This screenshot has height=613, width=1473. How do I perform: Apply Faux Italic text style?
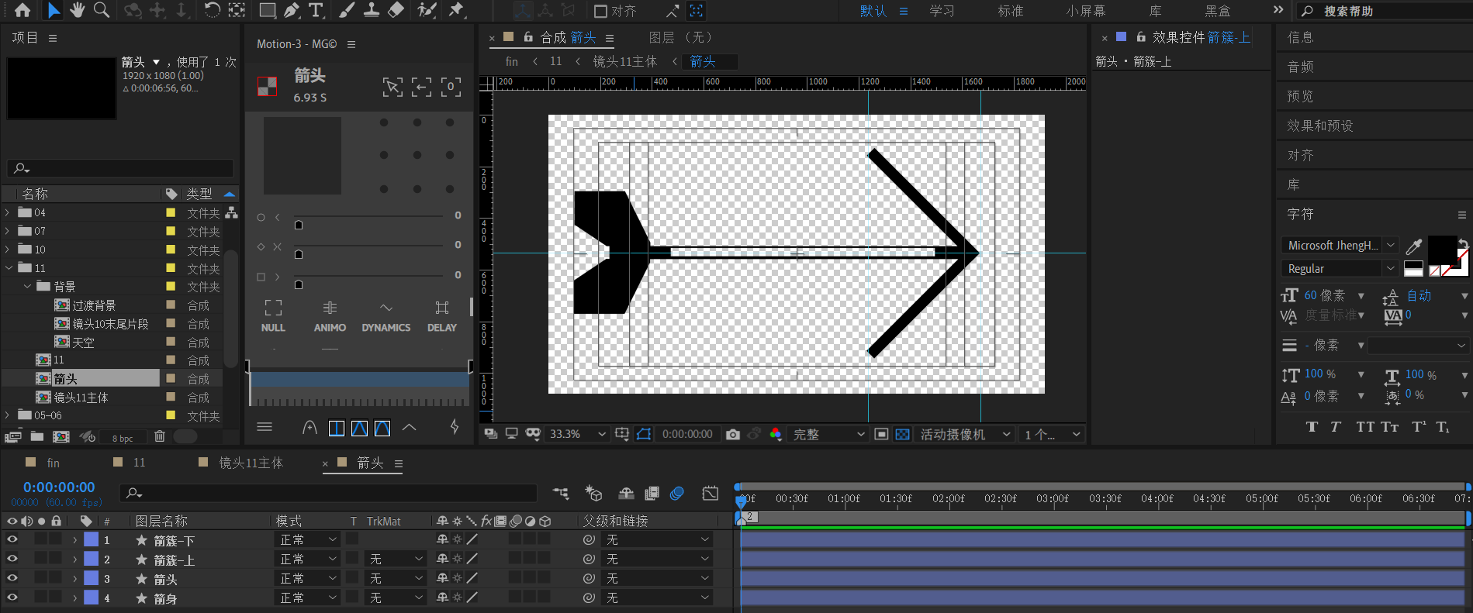(x=1336, y=426)
